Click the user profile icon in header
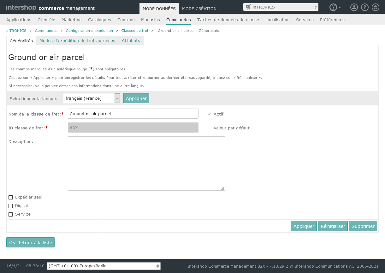 click(x=354, y=7)
